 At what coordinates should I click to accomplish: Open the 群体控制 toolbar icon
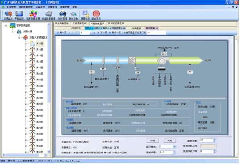74,14
